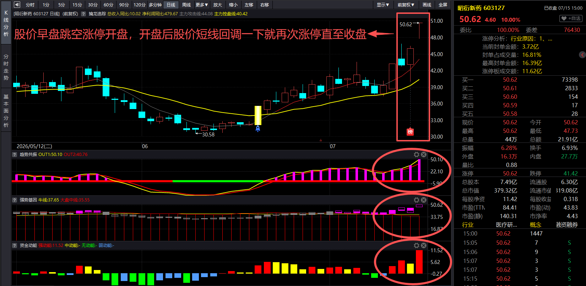Click the red 榜 badge on the chart
The height and width of the screenshot is (286, 586).
410,132
